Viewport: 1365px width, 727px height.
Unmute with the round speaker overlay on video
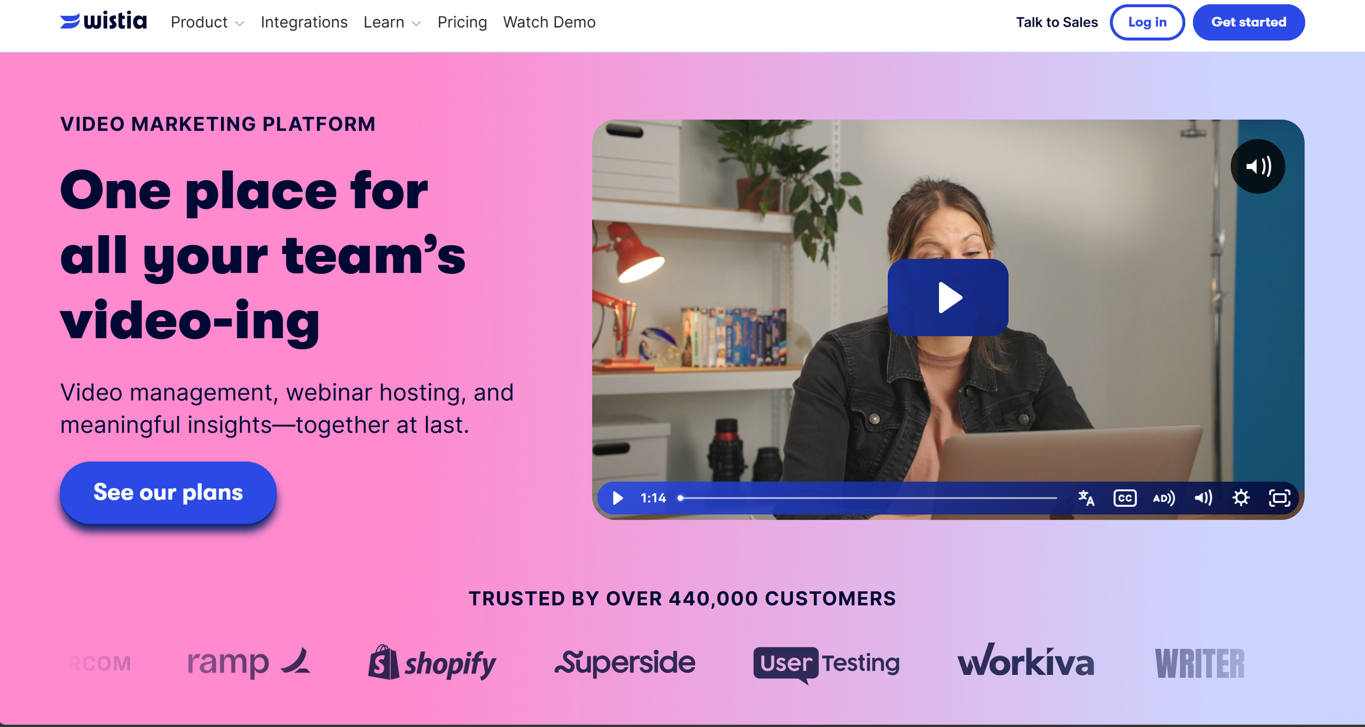point(1258,166)
